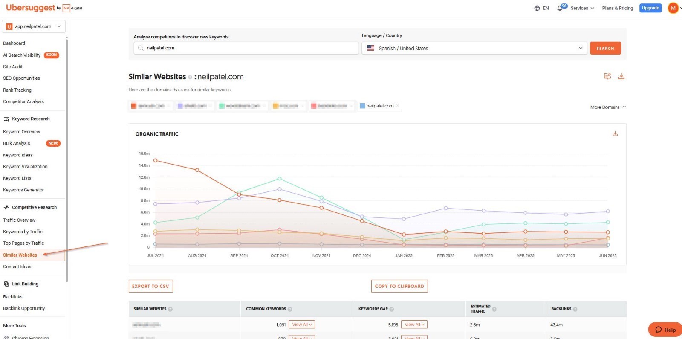This screenshot has height=339, width=682.
Task: Click the orange U project icon
Action: point(9,26)
